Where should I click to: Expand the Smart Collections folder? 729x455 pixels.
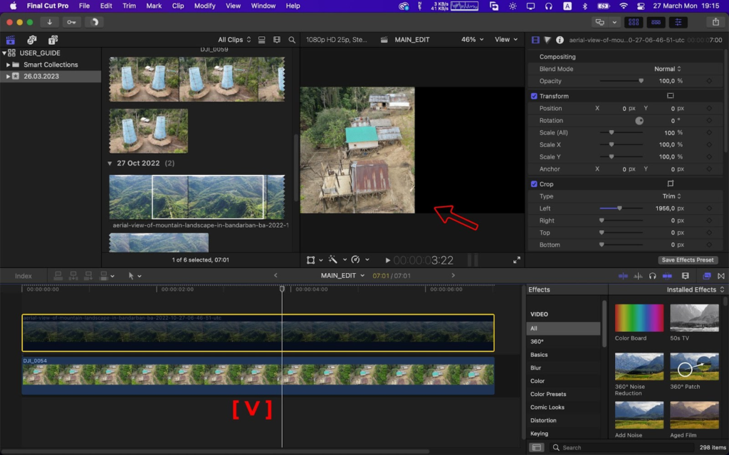(8, 65)
